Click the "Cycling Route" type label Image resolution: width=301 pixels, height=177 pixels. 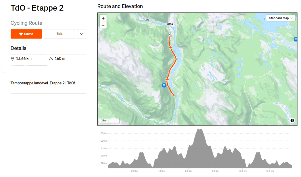(x=26, y=23)
